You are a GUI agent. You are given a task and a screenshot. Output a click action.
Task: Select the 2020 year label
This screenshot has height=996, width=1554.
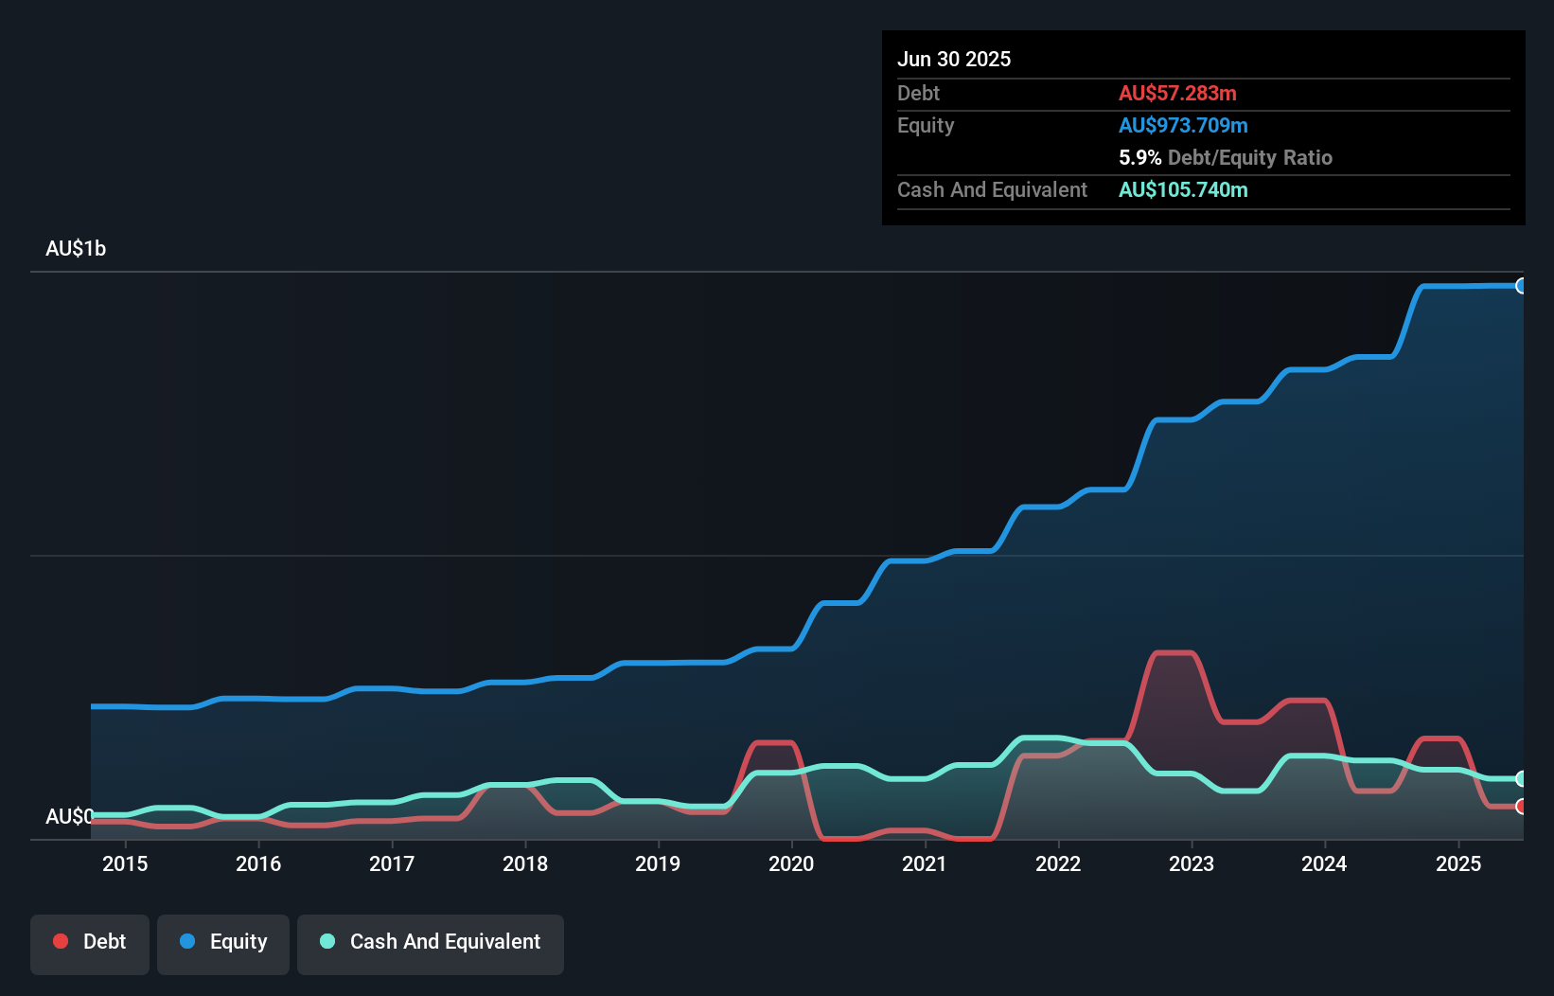click(791, 863)
